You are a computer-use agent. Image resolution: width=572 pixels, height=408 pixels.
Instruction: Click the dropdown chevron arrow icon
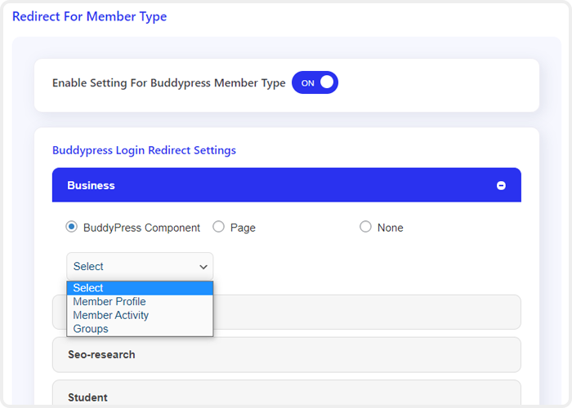203,267
